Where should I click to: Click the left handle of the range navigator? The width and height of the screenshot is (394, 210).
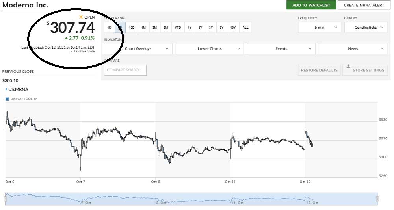[5, 199]
